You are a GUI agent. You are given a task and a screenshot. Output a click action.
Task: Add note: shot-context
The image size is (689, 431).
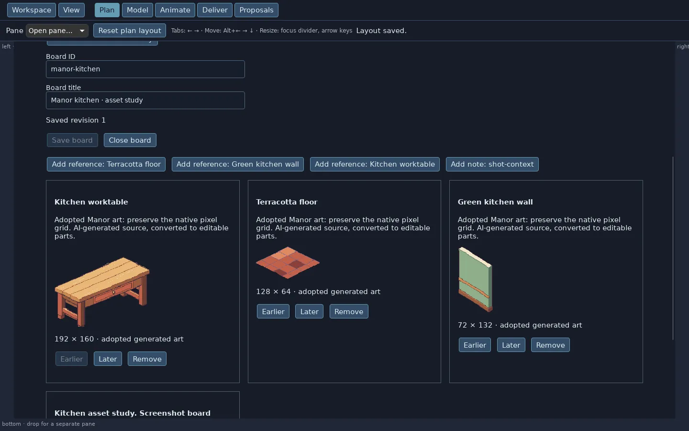pyautogui.click(x=492, y=164)
